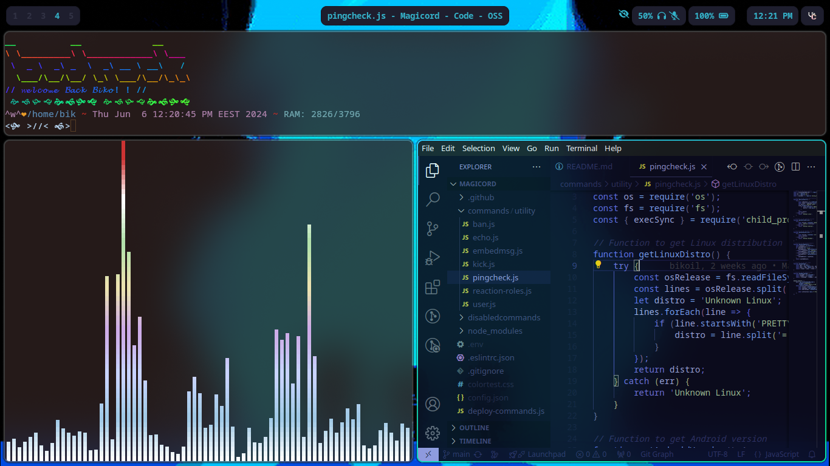The image size is (830, 466).
Task: Open echo.js in the explorer
Action: (499, 237)
